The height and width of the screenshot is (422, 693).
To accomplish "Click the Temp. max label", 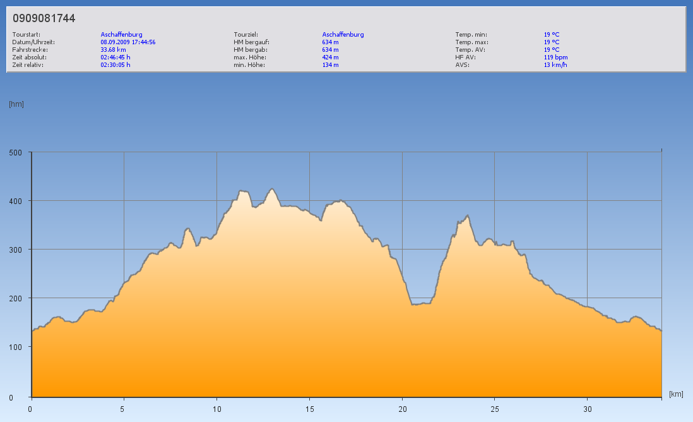I will (471, 42).
